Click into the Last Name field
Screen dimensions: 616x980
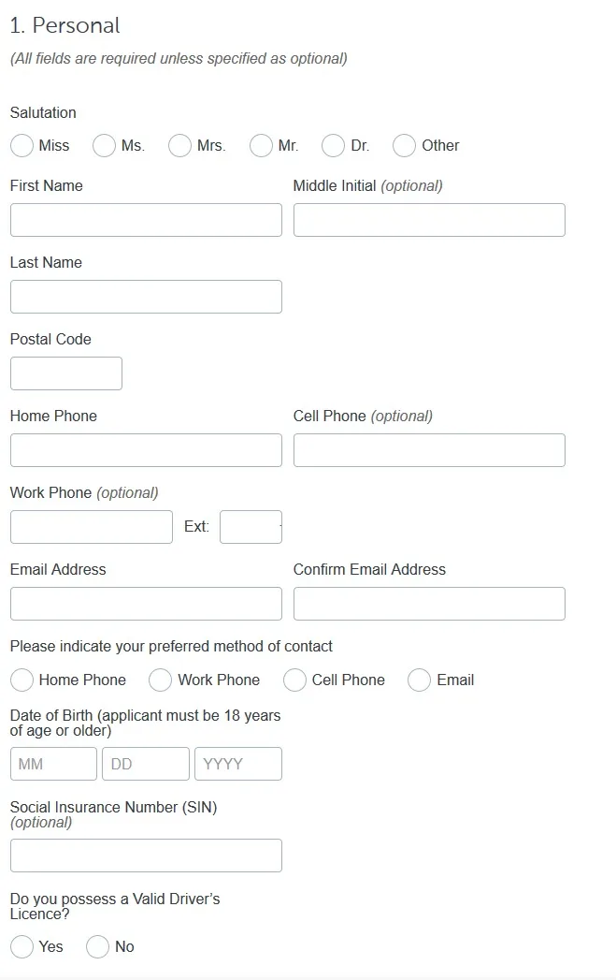coord(146,297)
